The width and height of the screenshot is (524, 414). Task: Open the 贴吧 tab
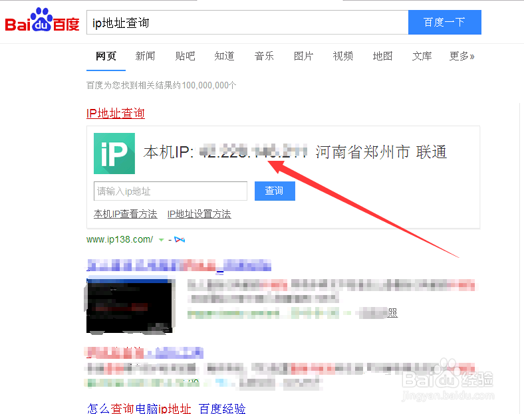[185, 56]
